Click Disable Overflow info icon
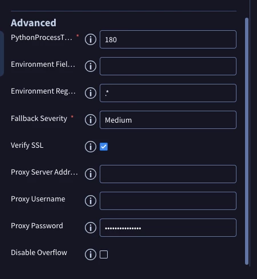Image resolution: width=257 pixels, height=279 pixels. click(91, 254)
